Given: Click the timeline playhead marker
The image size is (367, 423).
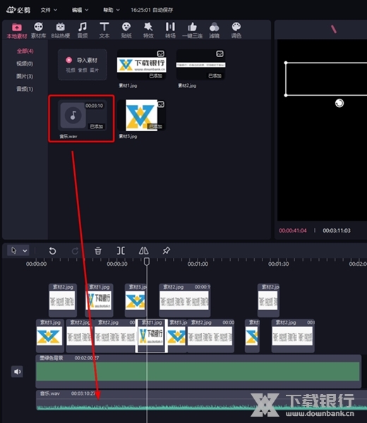Looking at the screenshot, I should [147, 261].
